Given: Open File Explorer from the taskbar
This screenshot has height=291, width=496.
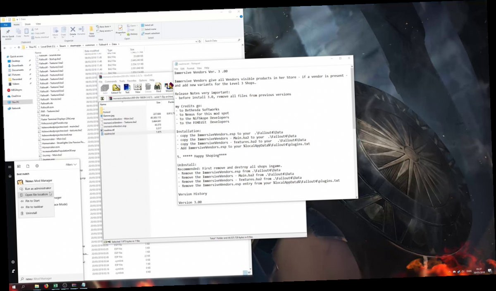Looking at the screenshot, I should tap(37, 286).
